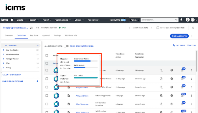Viewport: 198px width, 113px height.
Task: Click Amy Andrews' role fit ring icon
Action: point(56,96)
